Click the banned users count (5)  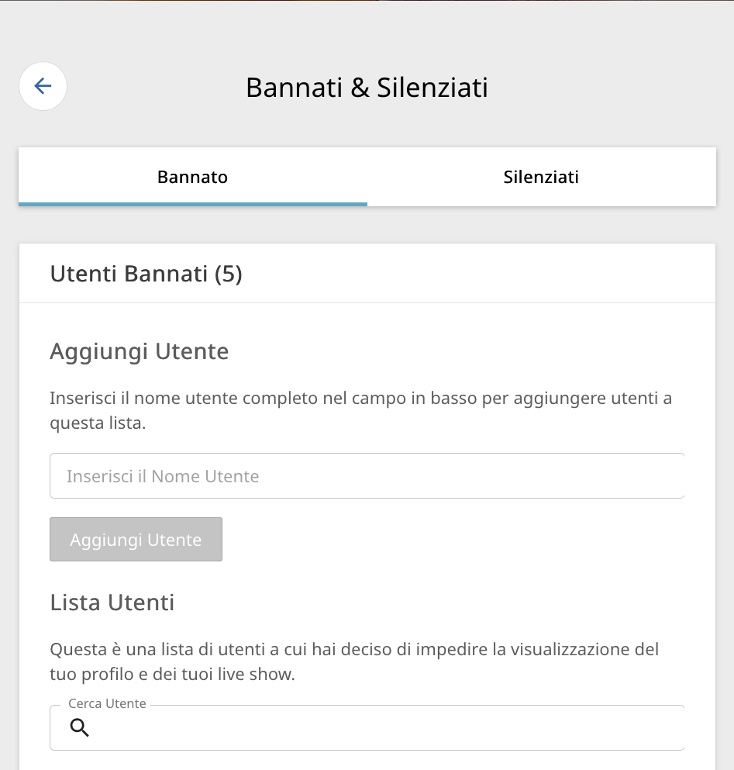pos(229,274)
